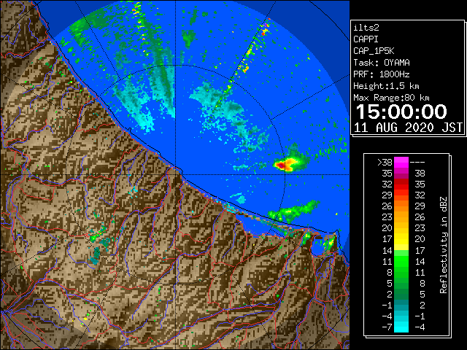Image resolution: width=467 pixels, height=350 pixels.
Task: Click the 'Task: OYAMA' line
Action: [x=382, y=63]
